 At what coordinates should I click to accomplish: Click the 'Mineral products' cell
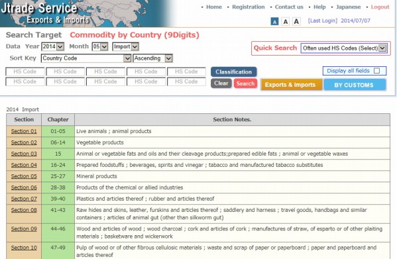coord(232,176)
